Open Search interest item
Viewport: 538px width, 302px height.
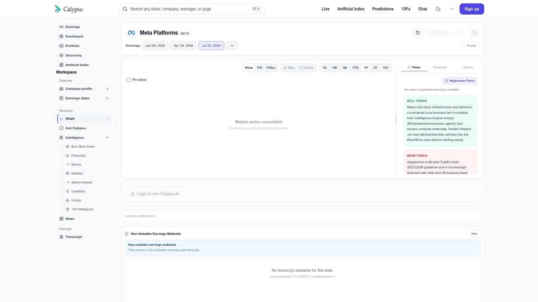82,182
